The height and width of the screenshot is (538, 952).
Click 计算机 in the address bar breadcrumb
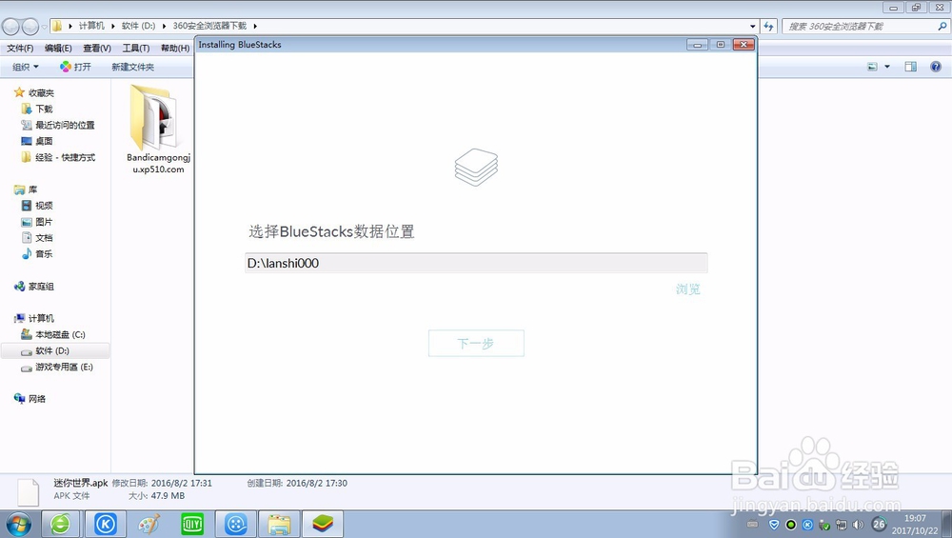click(x=91, y=26)
